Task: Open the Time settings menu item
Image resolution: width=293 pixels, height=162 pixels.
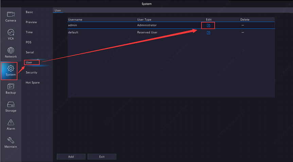Action: pos(29,32)
